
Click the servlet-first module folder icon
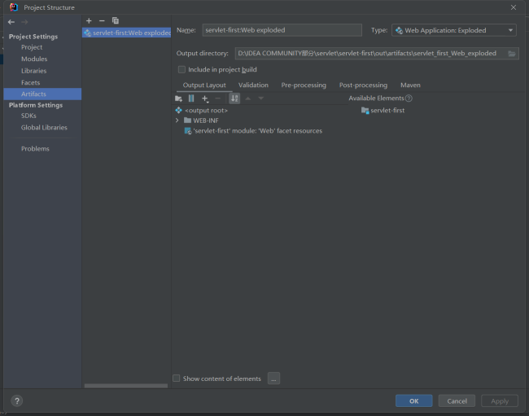pyautogui.click(x=365, y=111)
